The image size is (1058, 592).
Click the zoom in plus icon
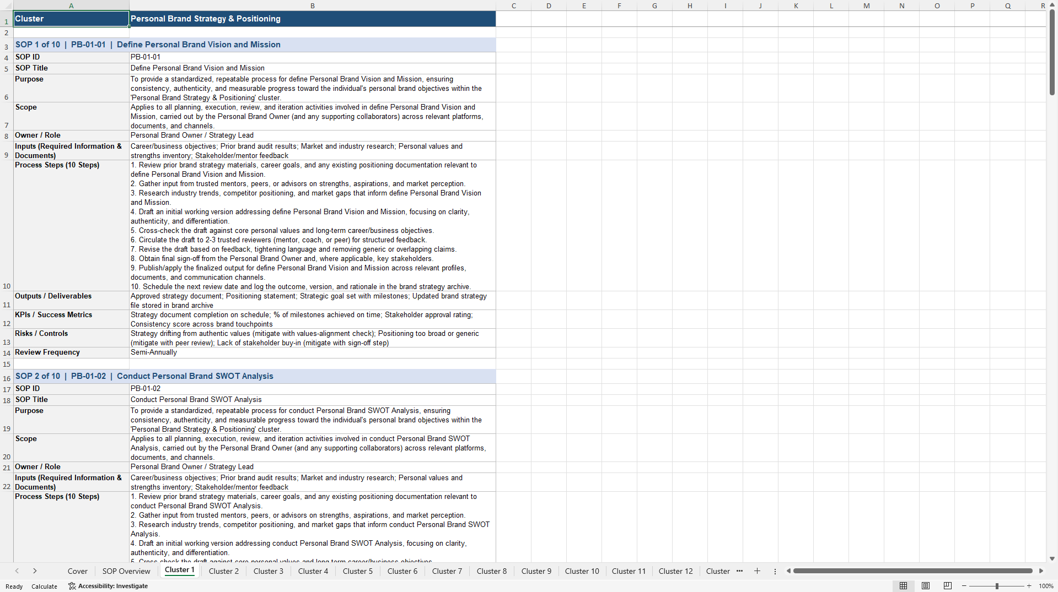(x=1029, y=586)
